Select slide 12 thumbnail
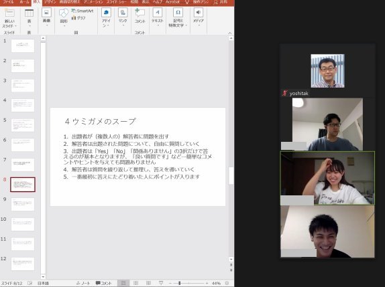385x287 pixels. point(23,264)
